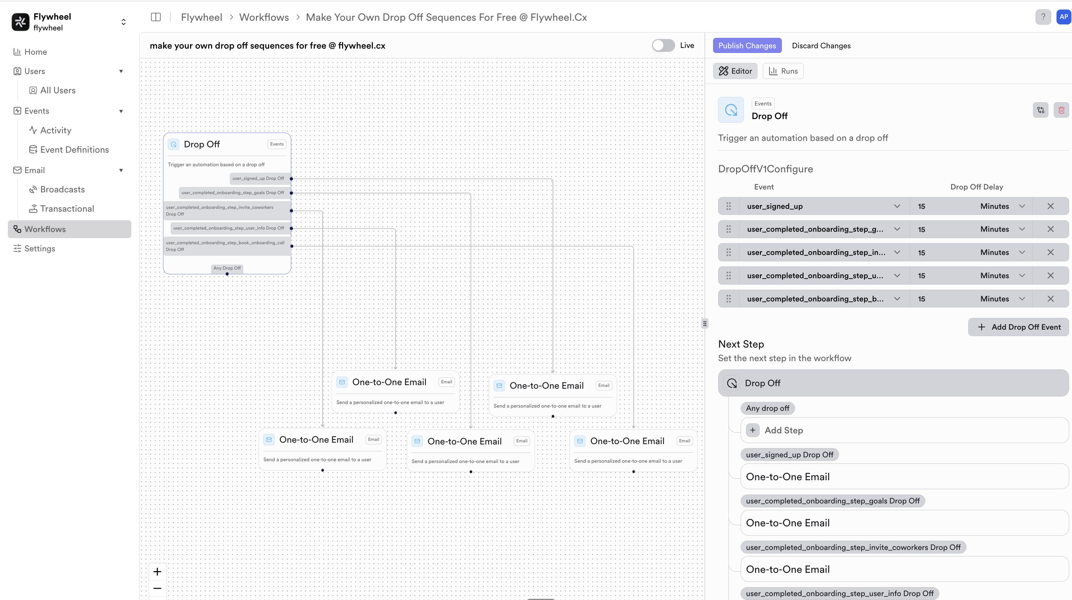
Task: Switch to the Editor view
Action: click(x=735, y=71)
